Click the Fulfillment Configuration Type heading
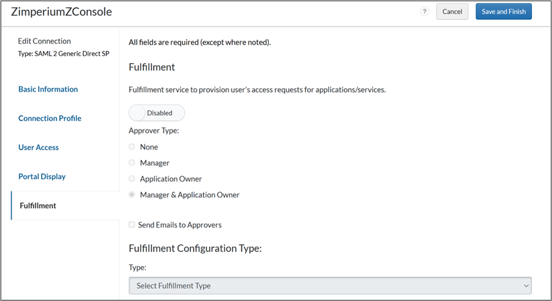This screenshot has width=552, height=301. tap(195, 248)
